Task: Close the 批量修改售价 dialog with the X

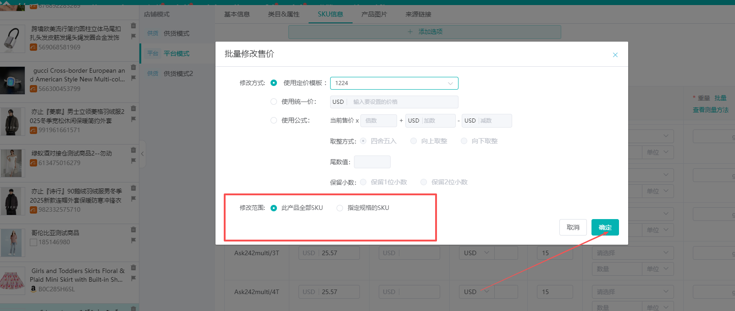Action: (615, 55)
